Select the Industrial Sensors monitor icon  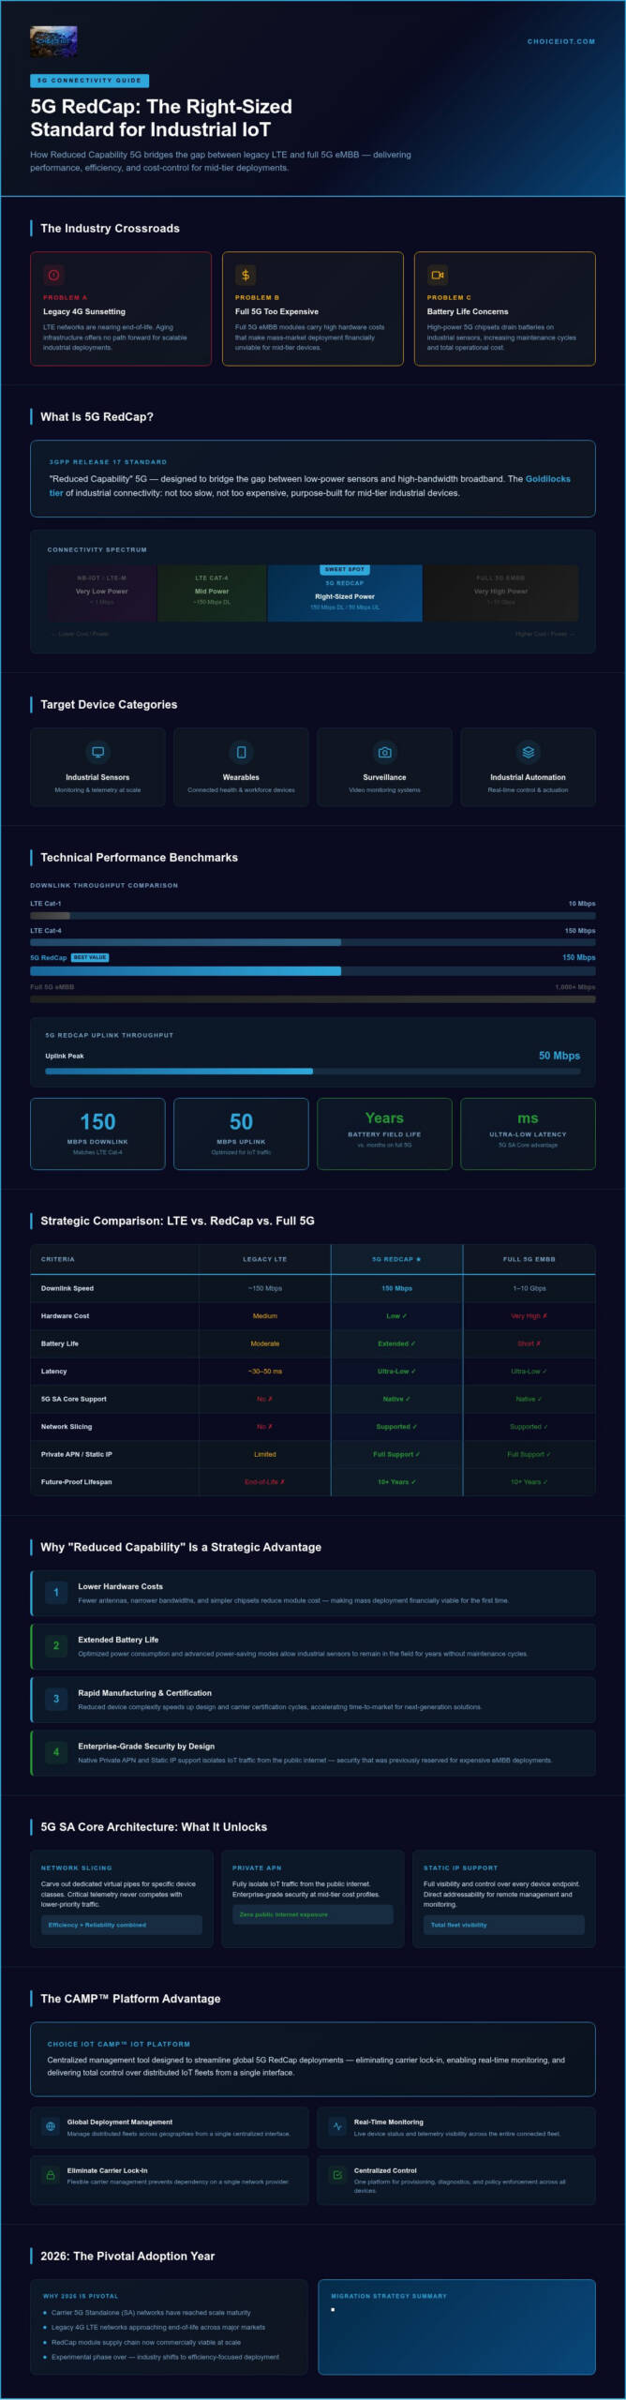97,752
